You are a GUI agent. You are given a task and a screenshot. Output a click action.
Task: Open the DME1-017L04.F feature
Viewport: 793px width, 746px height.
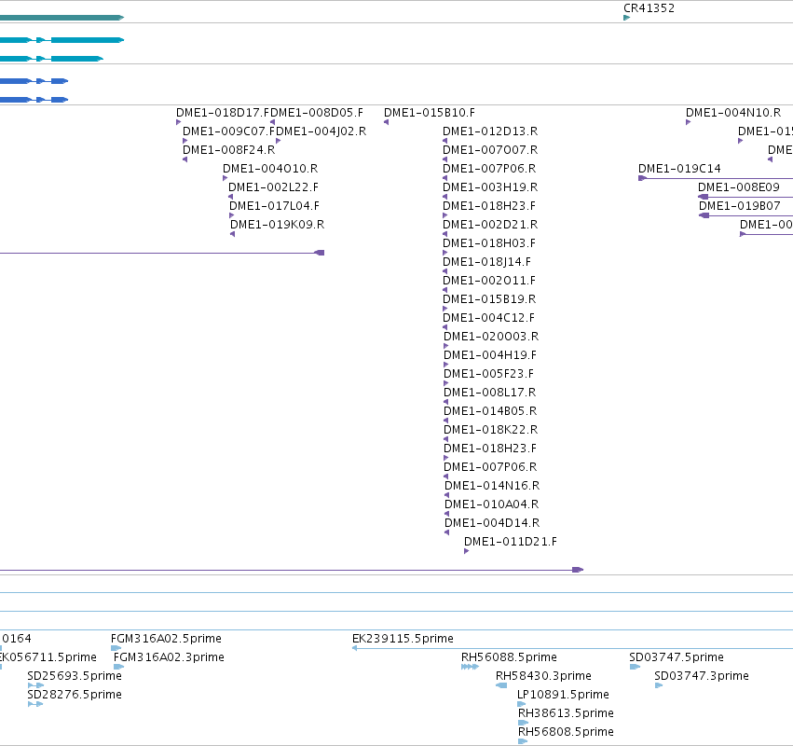274,206
